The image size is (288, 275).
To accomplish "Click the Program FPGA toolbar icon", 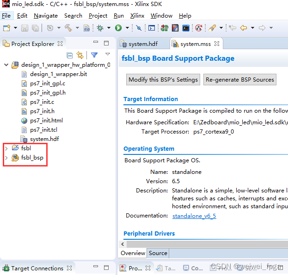I will click(x=165, y=28).
